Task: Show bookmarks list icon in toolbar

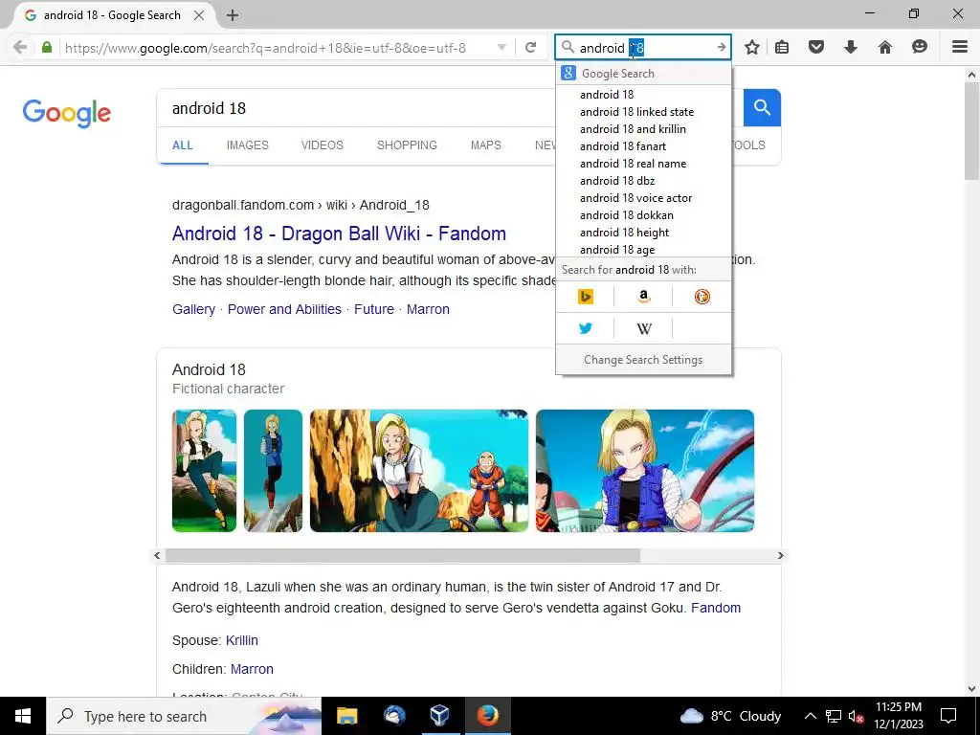Action: click(x=782, y=48)
